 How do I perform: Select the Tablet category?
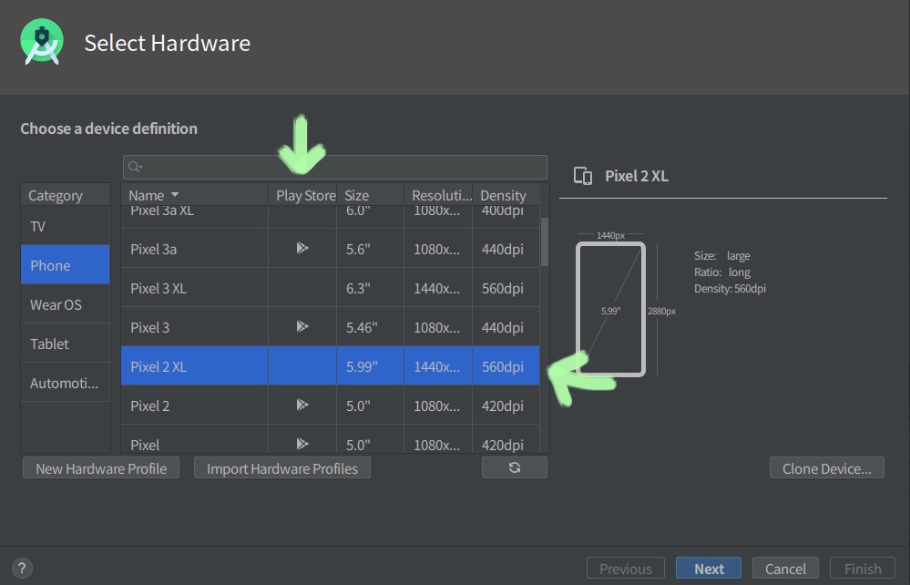coord(65,344)
